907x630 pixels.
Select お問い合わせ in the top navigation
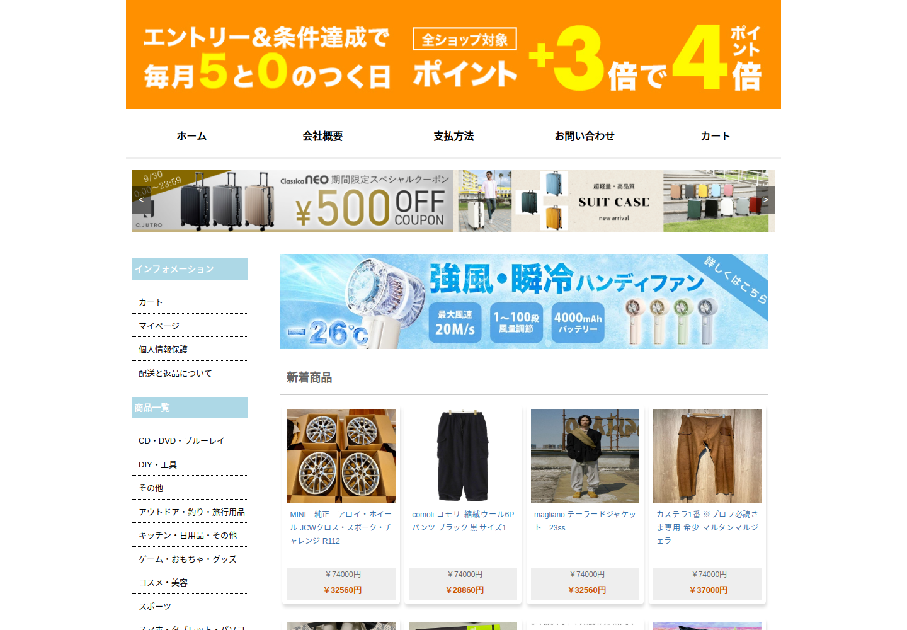[x=585, y=136]
